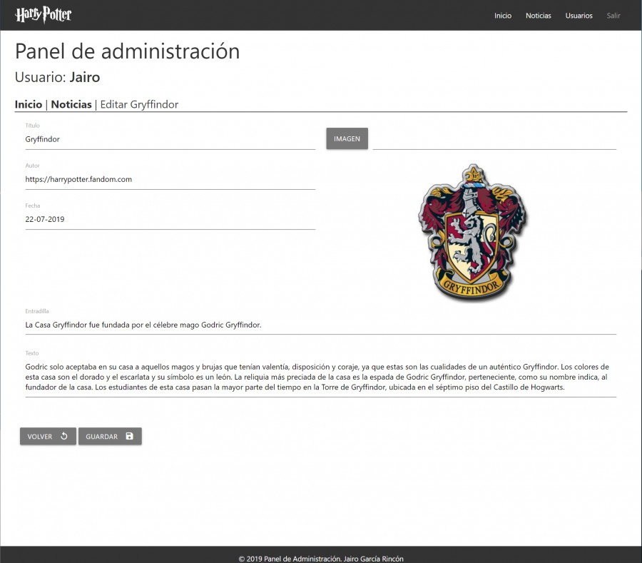
Task: Click the image file path field
Action: click(494, 139)
